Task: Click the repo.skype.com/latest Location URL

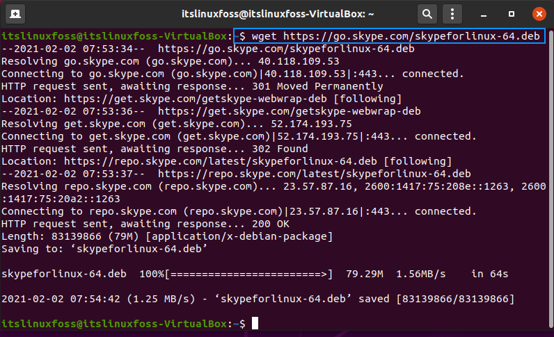Action: point(221,161)
